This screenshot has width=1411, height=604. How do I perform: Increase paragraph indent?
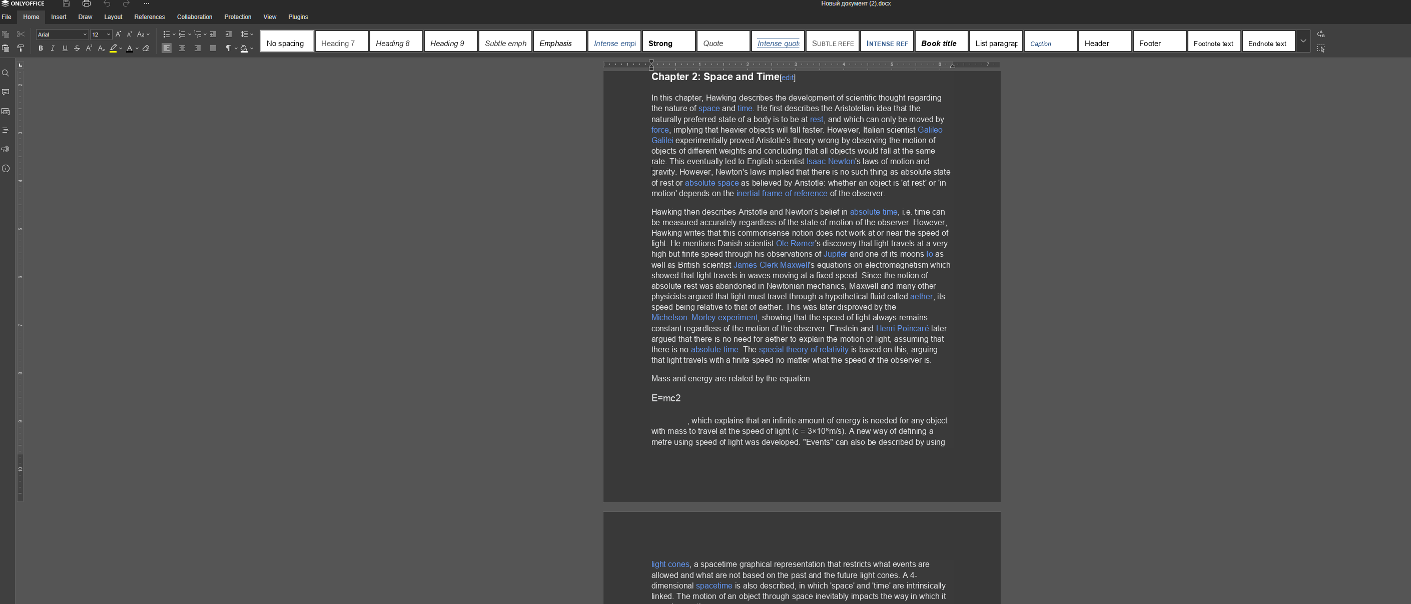[x=228, y=34]
